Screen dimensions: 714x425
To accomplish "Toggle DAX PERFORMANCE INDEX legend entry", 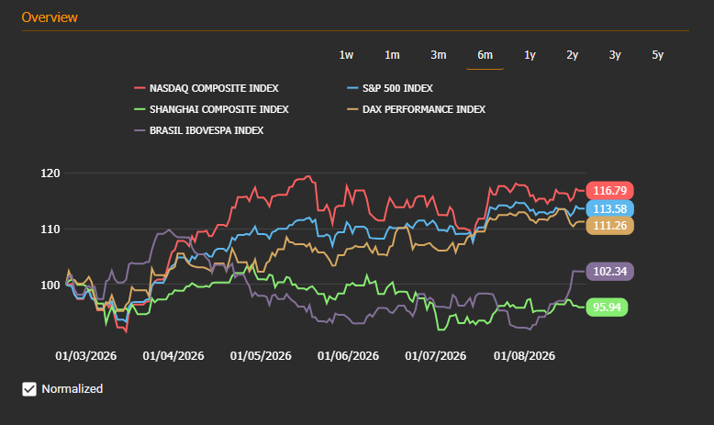I will click(x=417, y=109).
